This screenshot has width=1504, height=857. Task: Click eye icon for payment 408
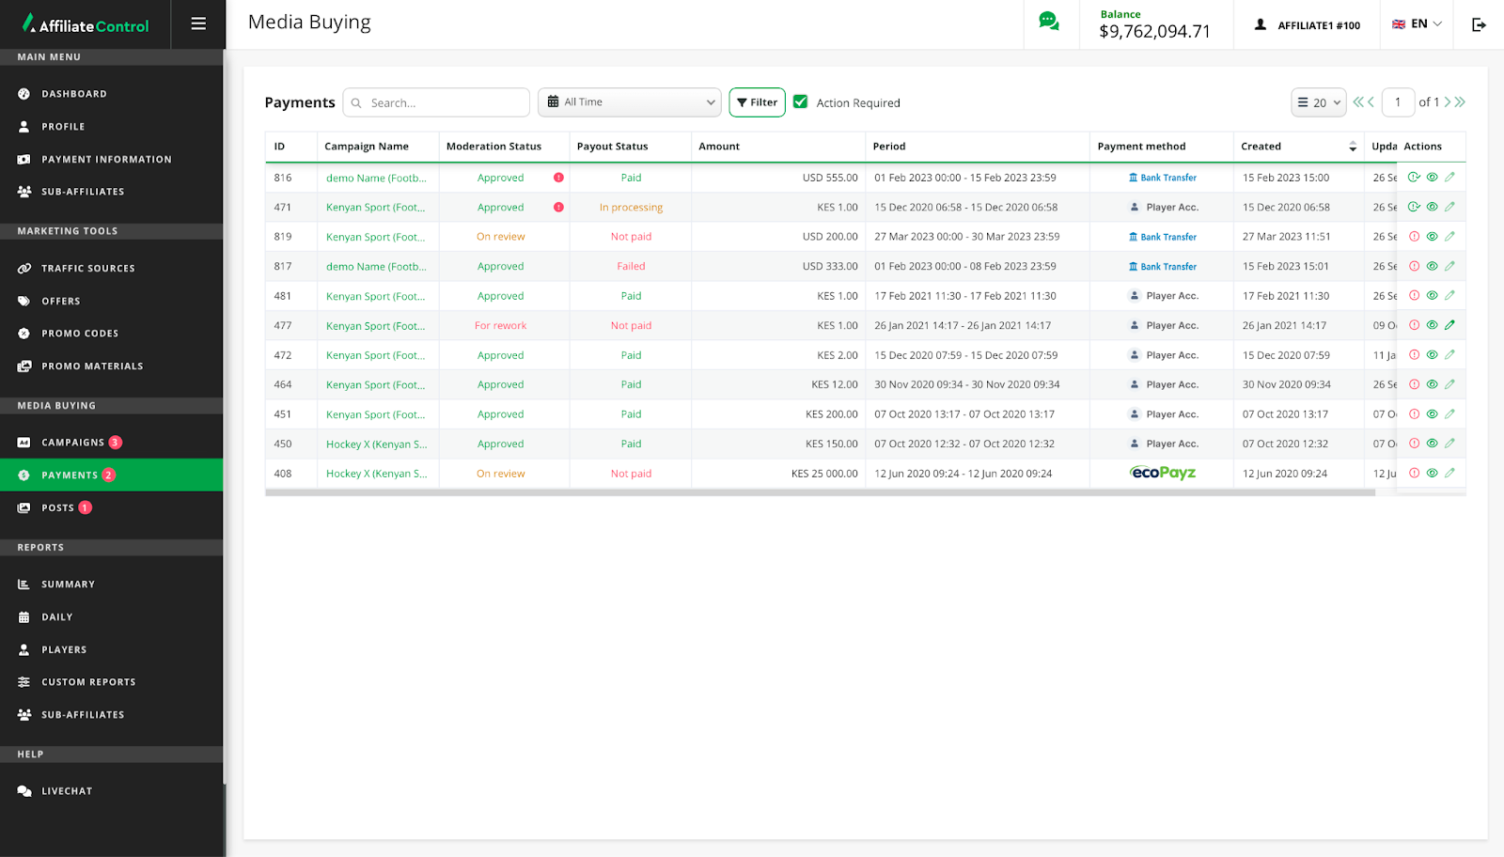[x=1432, y=473]
